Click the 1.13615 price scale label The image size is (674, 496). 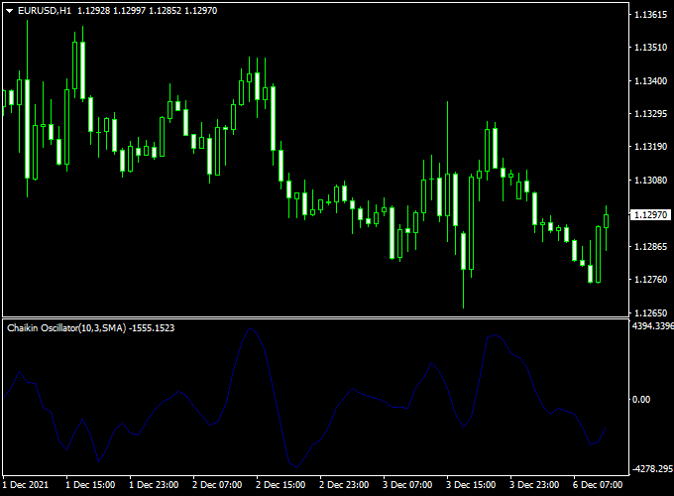(651, 15)
